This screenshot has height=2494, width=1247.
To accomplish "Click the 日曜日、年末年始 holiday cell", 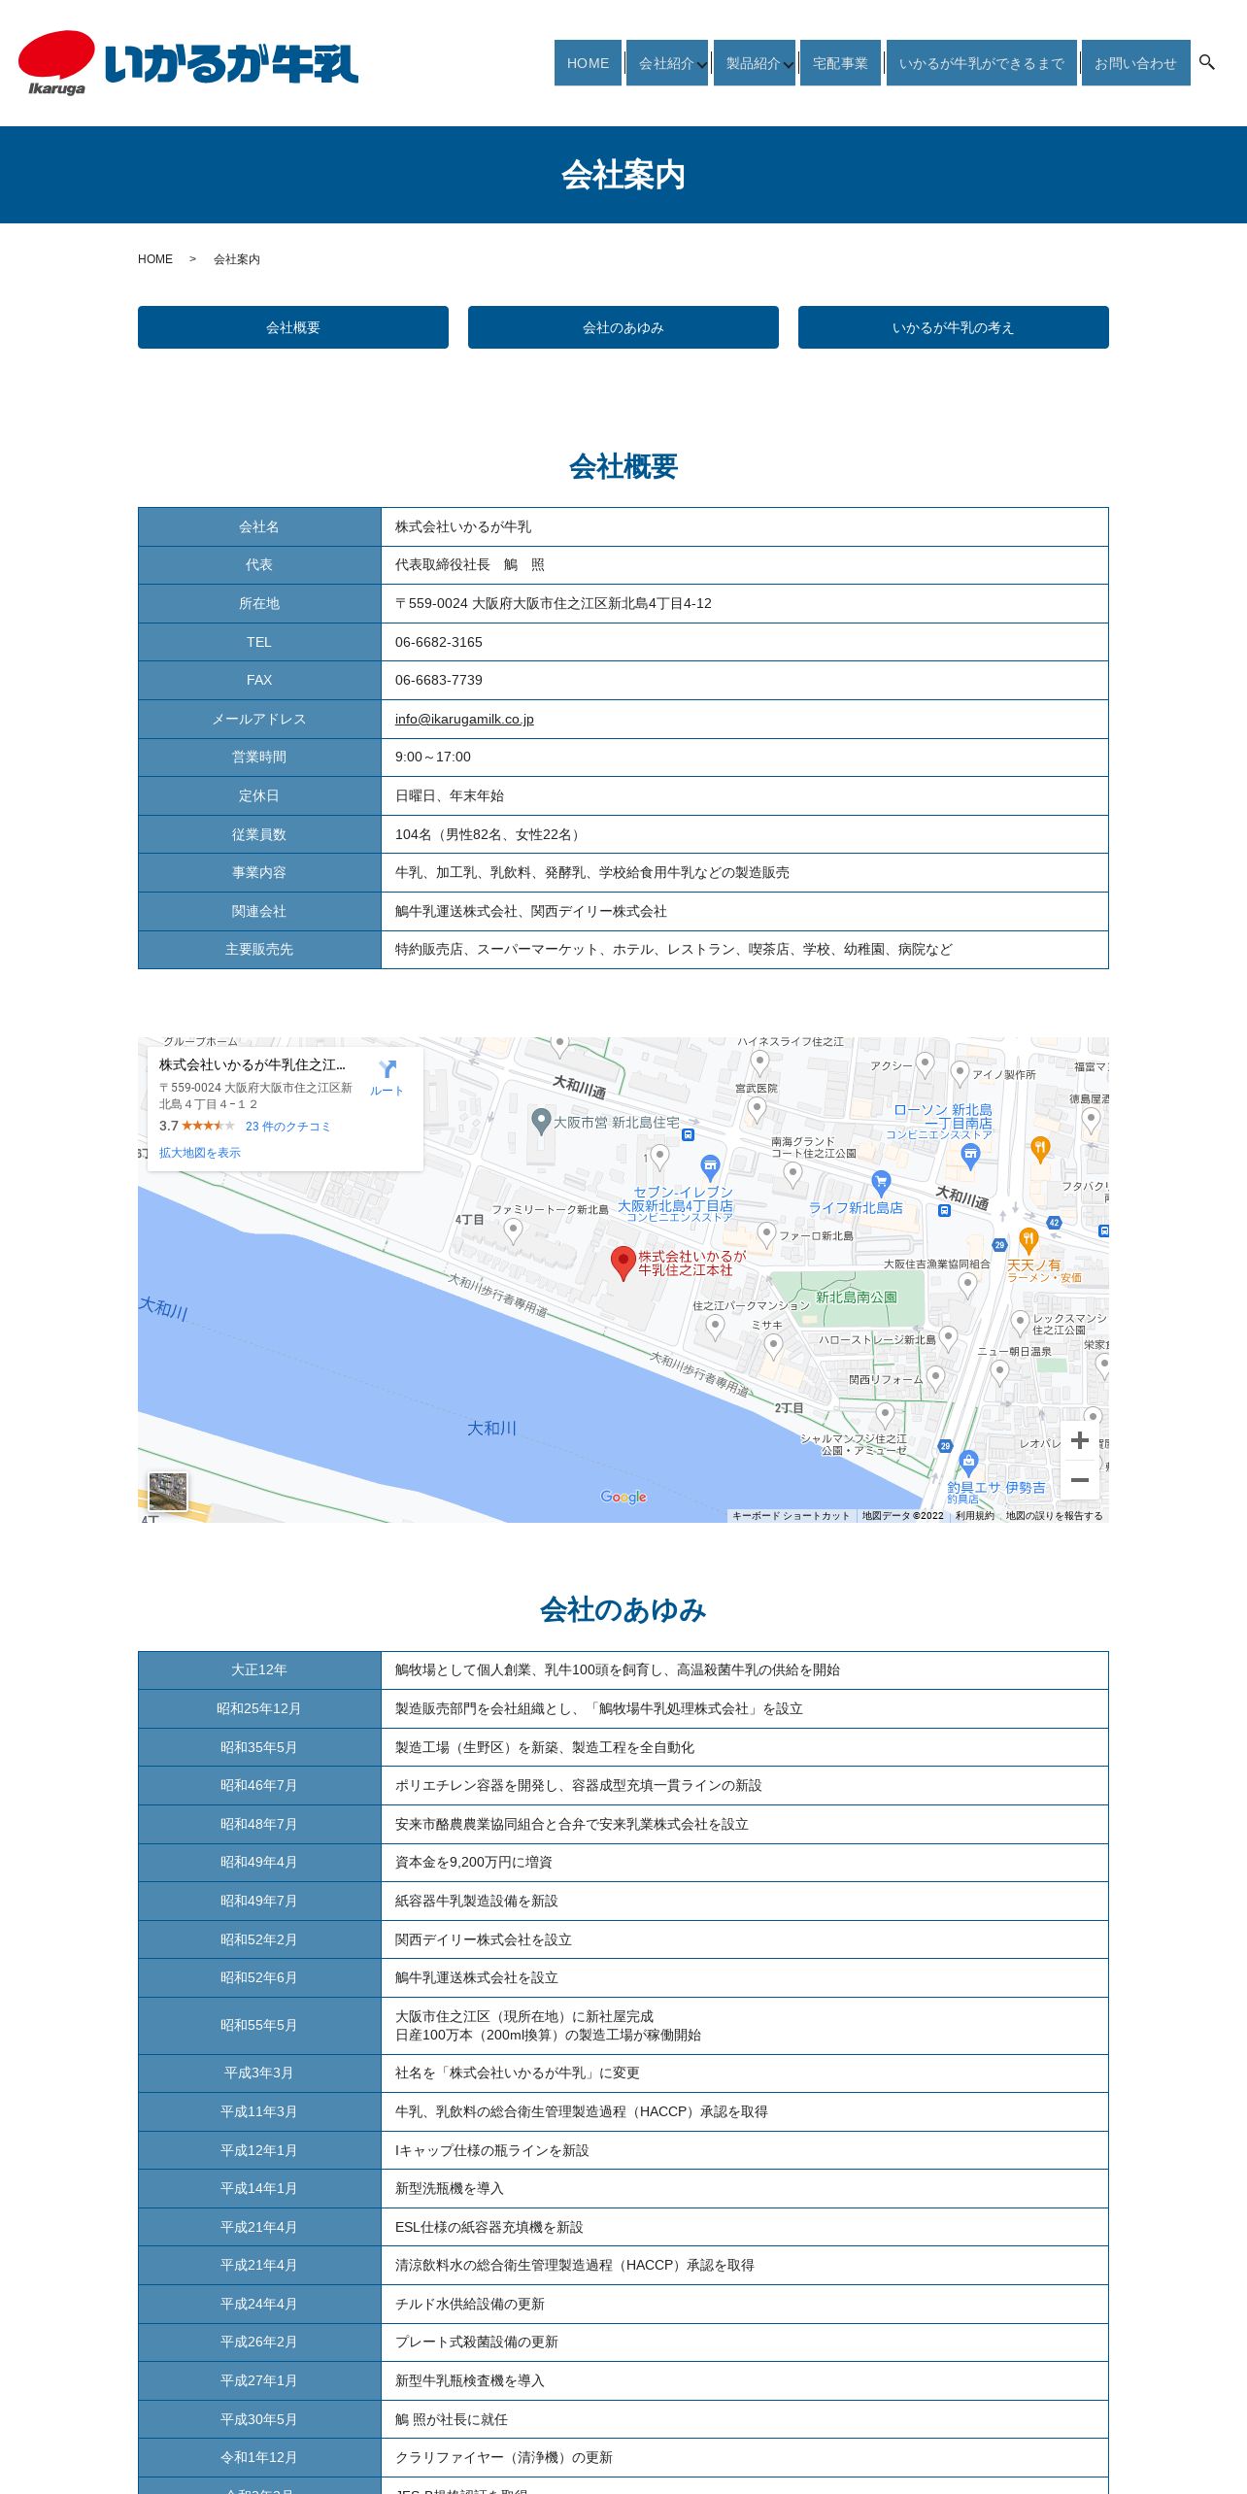I will pyautogui.click(x=745, y=795).
